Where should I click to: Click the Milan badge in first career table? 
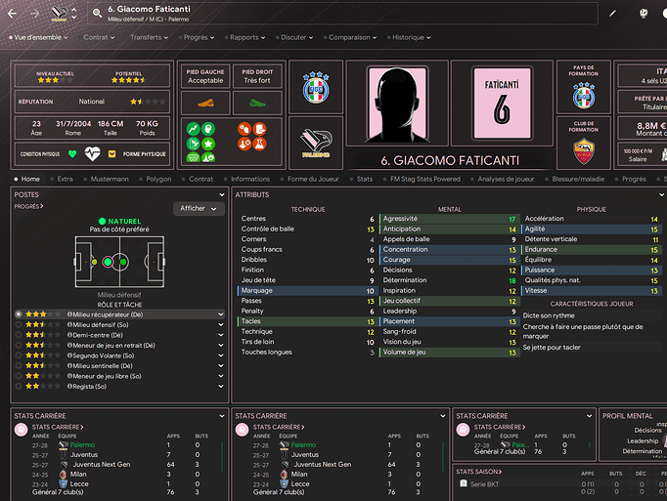pos(63,474)
